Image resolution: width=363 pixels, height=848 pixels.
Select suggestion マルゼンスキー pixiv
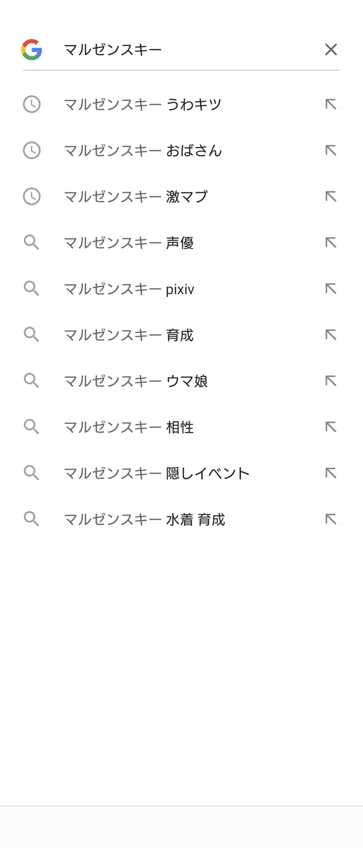click(129, 289)
